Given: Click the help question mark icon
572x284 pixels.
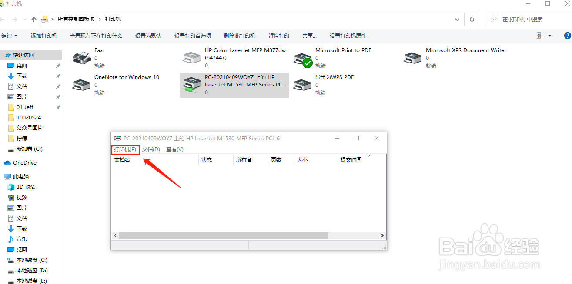Looking at the screenshot, I should click(x=567, y=36).
